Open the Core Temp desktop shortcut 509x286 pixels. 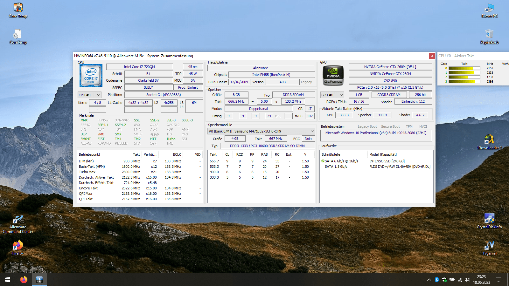coord(18,10)
